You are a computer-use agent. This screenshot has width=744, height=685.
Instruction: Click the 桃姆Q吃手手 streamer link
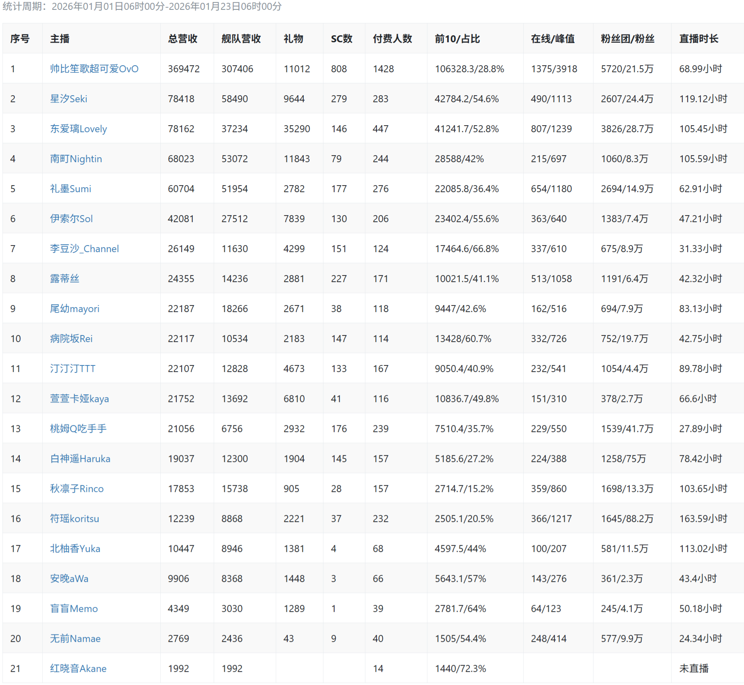pos(78,428)
